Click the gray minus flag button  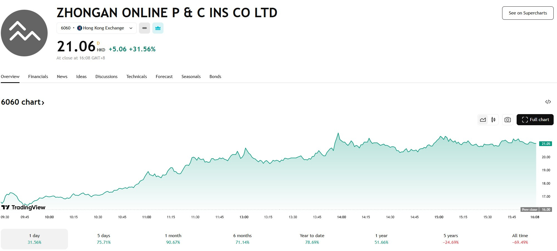click(145, 28)
